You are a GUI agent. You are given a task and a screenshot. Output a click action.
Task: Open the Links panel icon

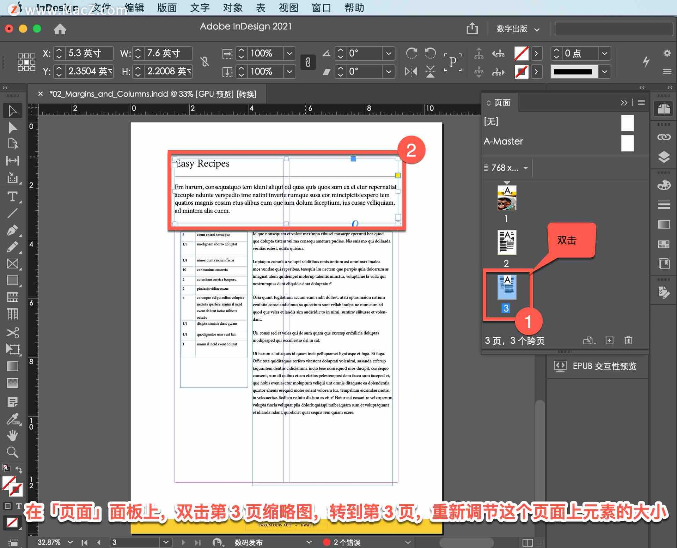[x=664, y=137]
